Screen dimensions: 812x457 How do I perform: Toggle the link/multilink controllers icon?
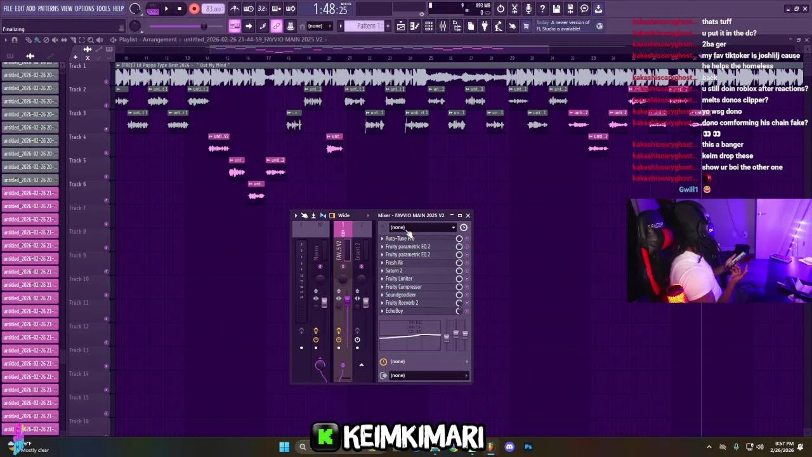tap(277, 26)
